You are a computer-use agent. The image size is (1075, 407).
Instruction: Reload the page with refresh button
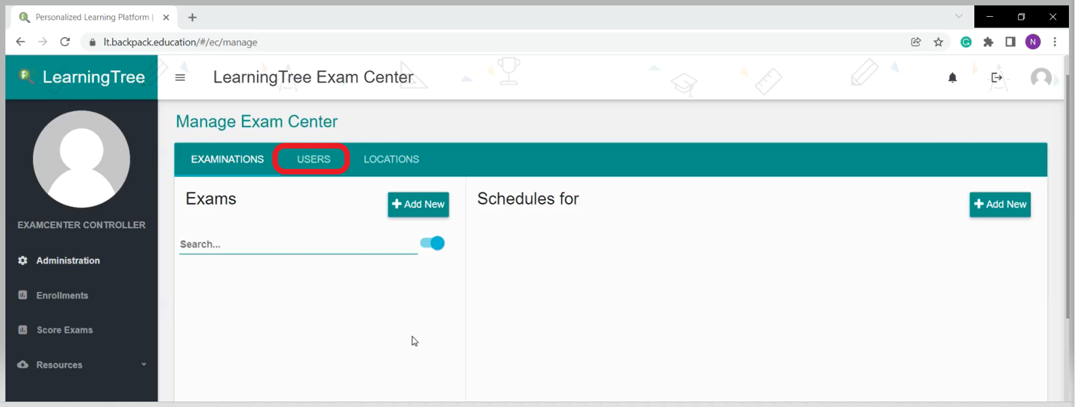(65, 42)
